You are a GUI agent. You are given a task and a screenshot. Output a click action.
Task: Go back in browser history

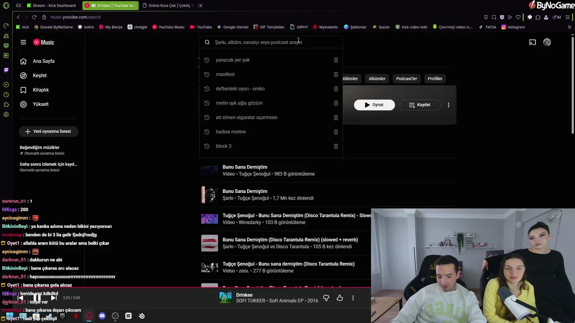tap(18, 17)
